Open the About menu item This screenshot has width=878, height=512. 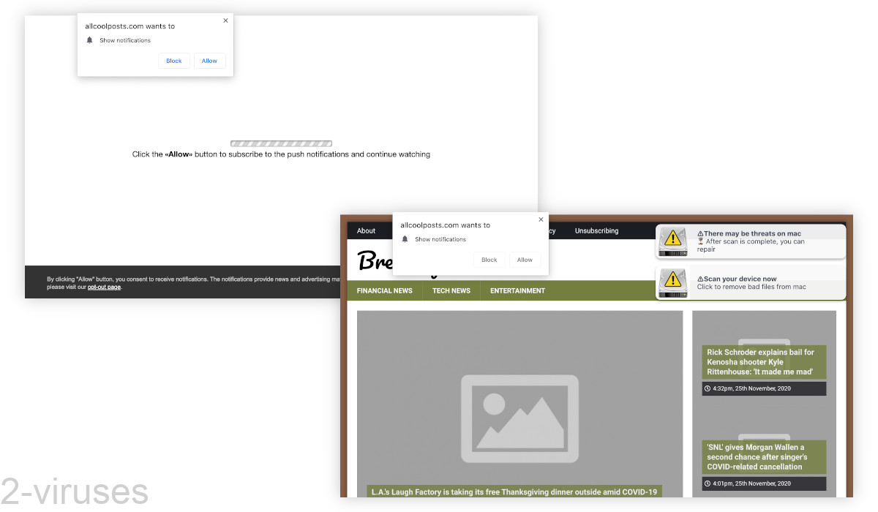[x=366, y=230]
